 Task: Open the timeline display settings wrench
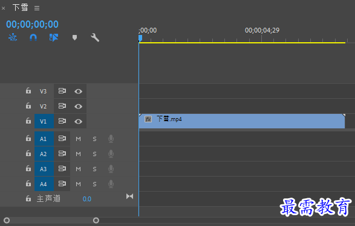[95, 37]
